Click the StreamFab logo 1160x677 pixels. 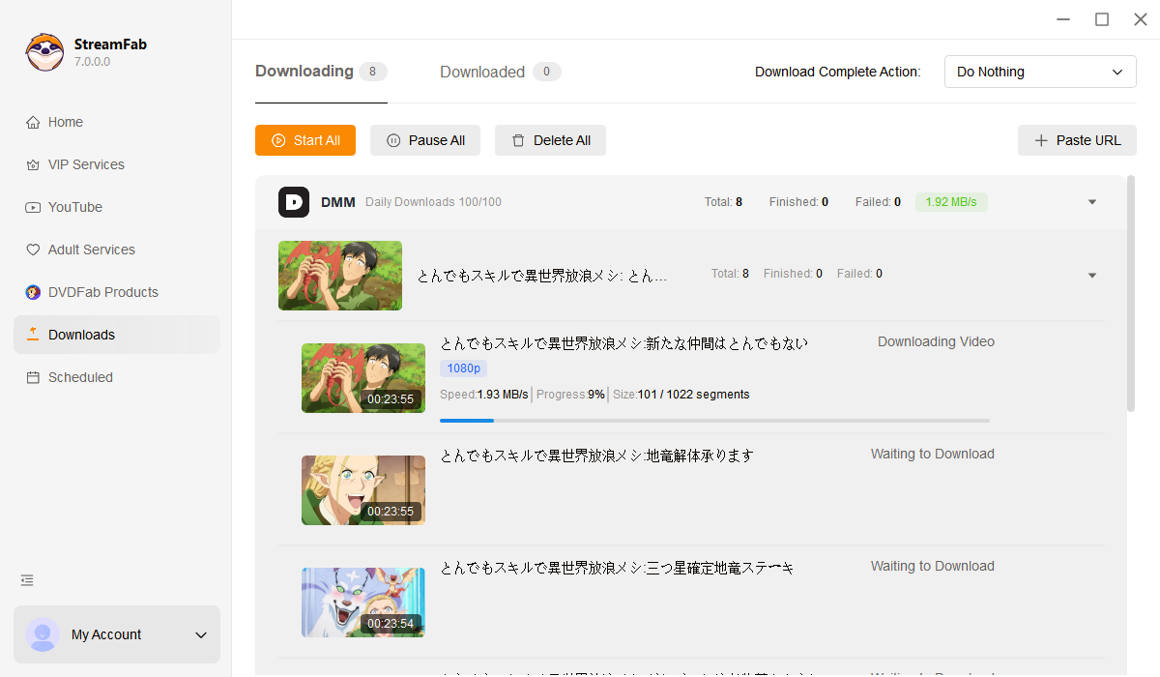point(44,52)
